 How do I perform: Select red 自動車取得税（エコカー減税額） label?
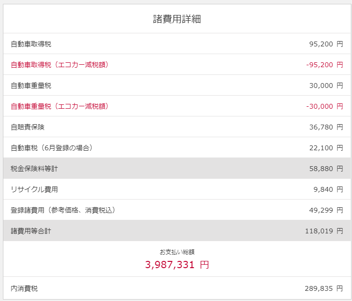pos(60,65)
